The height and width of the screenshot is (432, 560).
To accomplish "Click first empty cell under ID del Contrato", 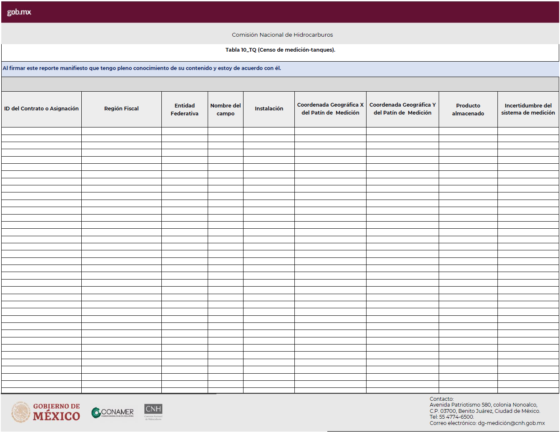I will click(x=41, y=131).
